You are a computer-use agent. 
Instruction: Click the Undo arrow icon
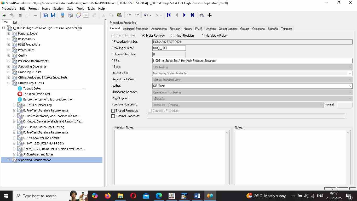pyautogui.click(x=146, y=15)
